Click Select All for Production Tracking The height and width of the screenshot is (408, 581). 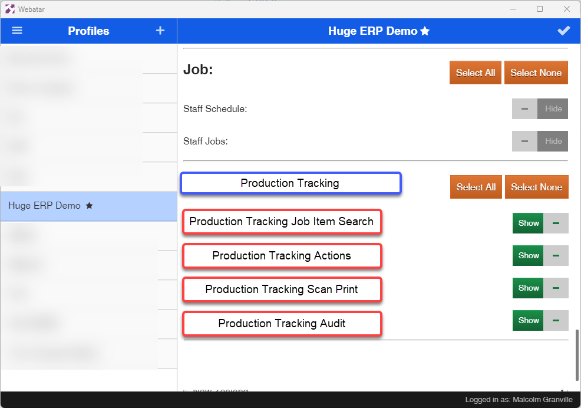click(x=476, y=187)
